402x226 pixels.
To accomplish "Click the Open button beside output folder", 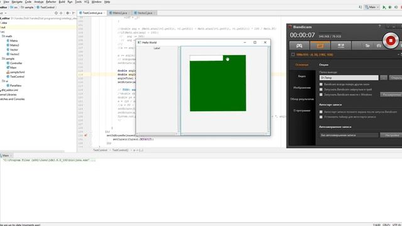I will (396, 78).
